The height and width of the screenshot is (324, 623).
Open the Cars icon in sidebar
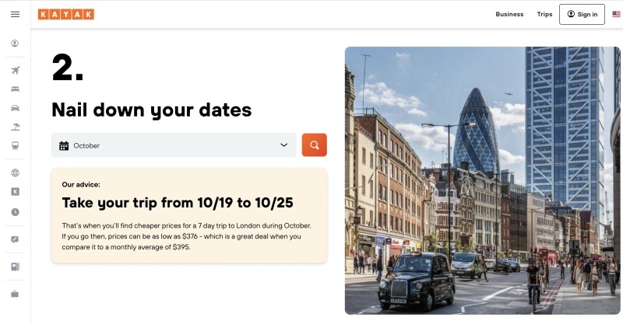coord(15,108)
